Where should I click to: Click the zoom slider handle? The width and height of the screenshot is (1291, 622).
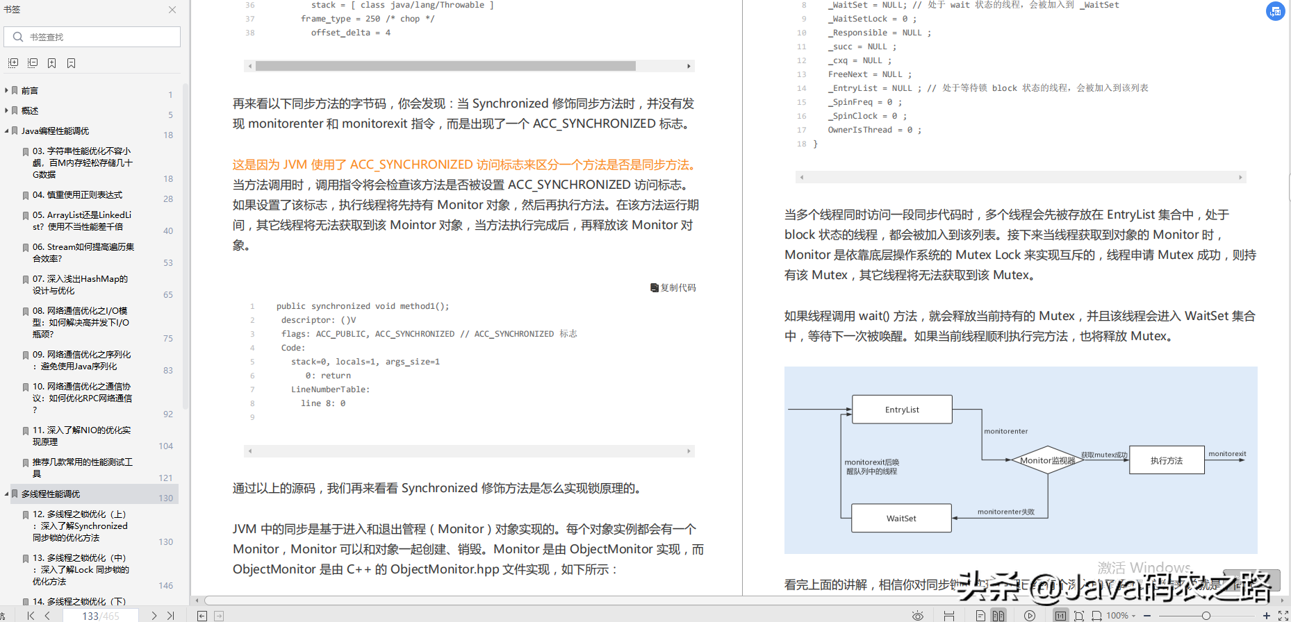tap(1206, 616)
